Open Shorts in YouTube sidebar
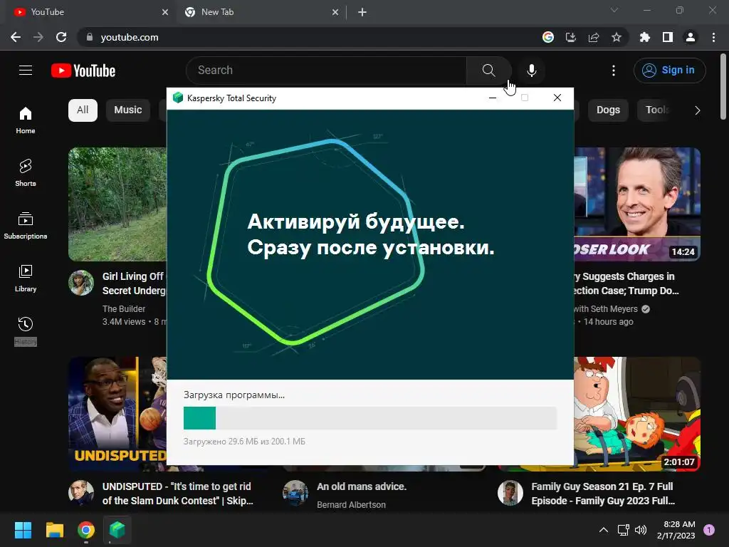 [x=26, y=173]
